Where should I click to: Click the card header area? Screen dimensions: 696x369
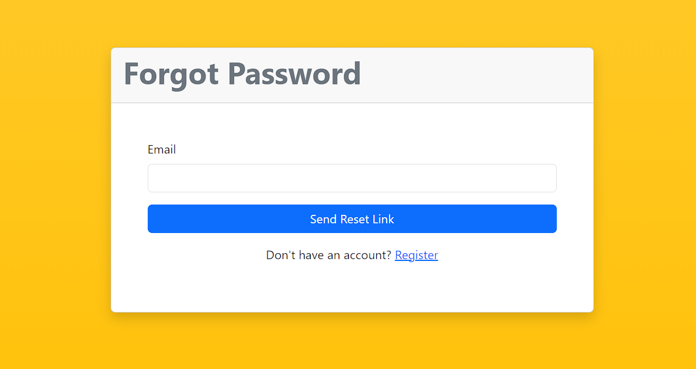pos(352,75)
